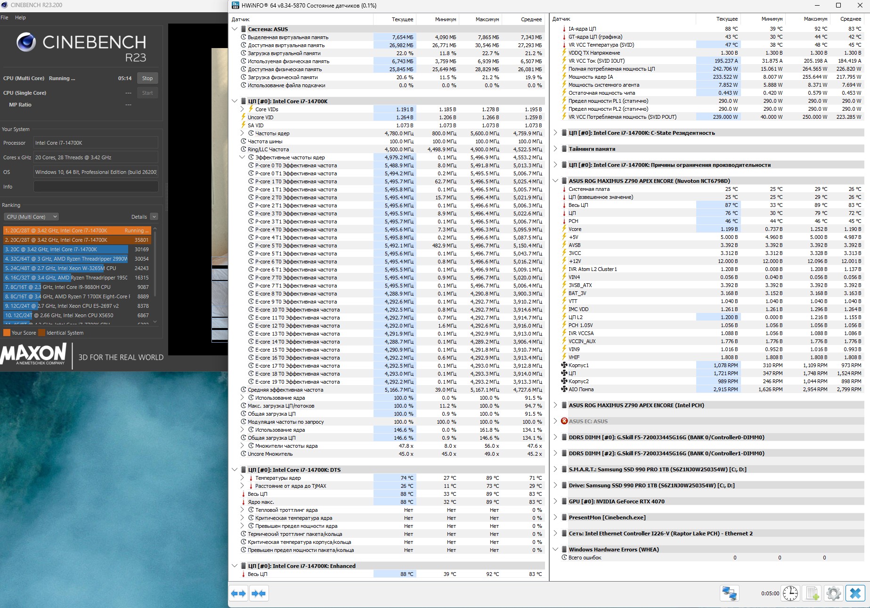Toggle the Details dropdown arrow in Ranking
The image size is (870, 608).
point(154,217)
